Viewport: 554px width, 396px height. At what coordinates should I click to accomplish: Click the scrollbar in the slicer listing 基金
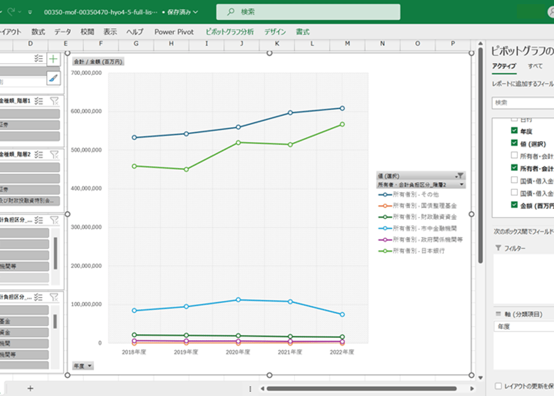55,322
